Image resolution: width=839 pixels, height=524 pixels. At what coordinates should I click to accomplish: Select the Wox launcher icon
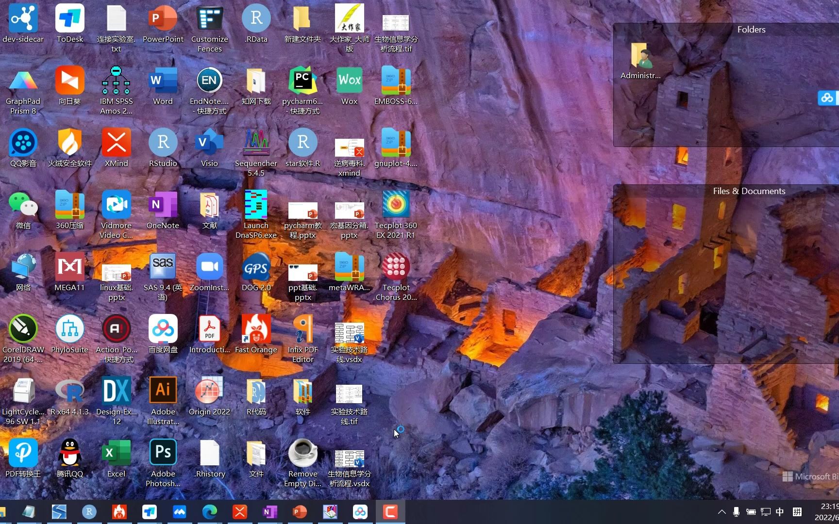pos(350,86)
